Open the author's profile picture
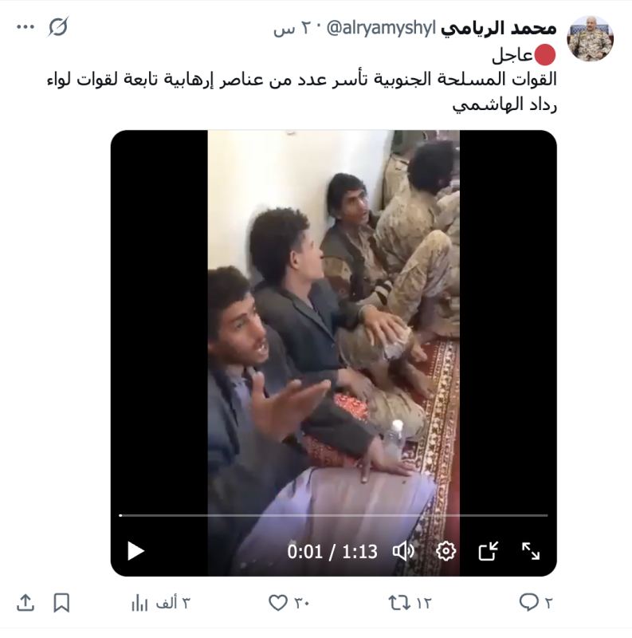632x638 pixels. pyautogui.click(x=590, y=38)
